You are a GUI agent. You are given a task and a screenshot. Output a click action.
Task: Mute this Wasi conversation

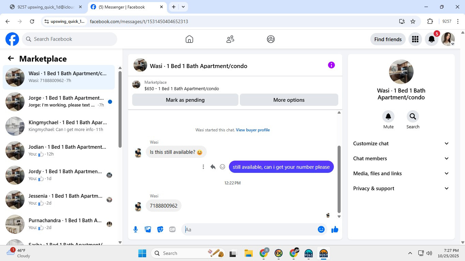click(x=388, y=117)
